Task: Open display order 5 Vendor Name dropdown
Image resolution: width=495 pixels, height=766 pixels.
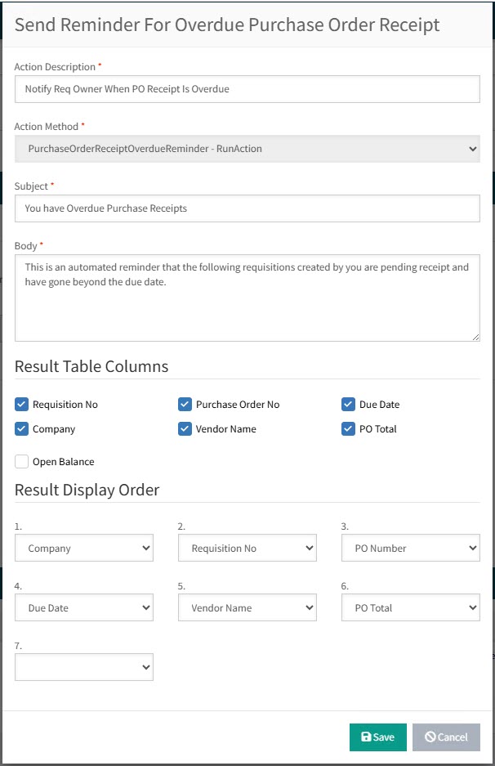Action: click(247, 608)
